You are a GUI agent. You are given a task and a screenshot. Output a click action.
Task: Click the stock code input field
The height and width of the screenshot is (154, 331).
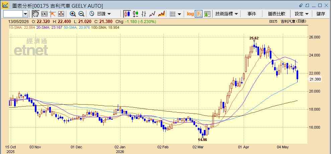coord(13,14)
